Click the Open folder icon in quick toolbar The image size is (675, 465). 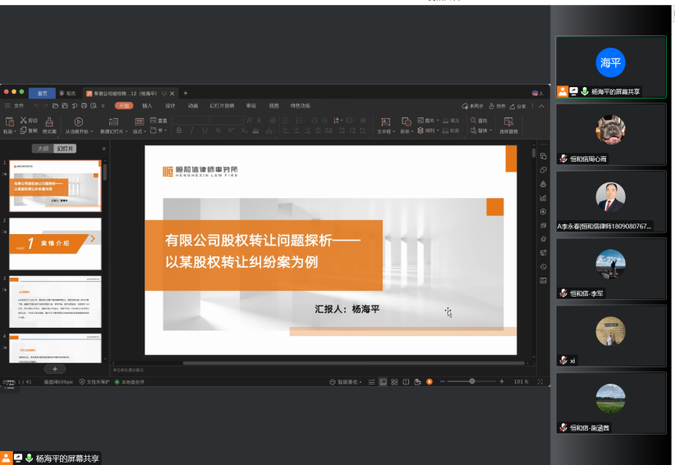pyautogui.click(x=55, y=105)
